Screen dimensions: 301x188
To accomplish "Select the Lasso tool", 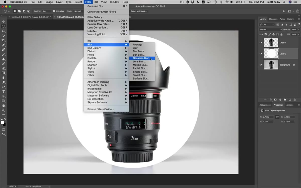I will coord(4,31).
